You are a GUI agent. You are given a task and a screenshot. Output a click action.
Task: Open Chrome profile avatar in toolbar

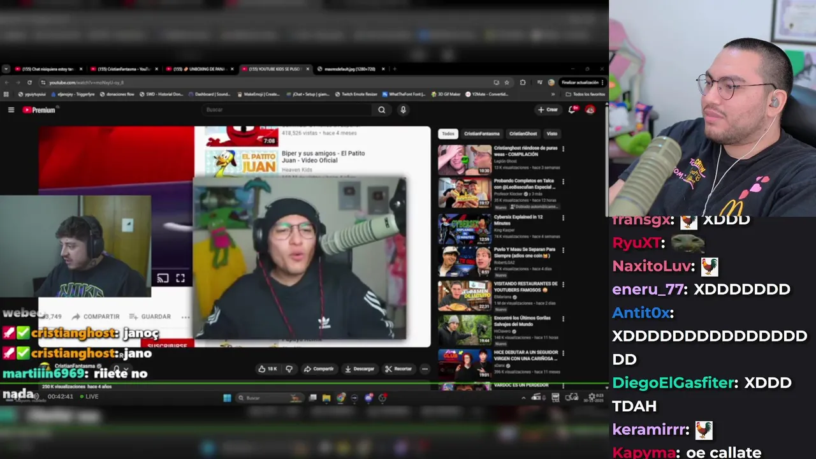tap(551, 82)
